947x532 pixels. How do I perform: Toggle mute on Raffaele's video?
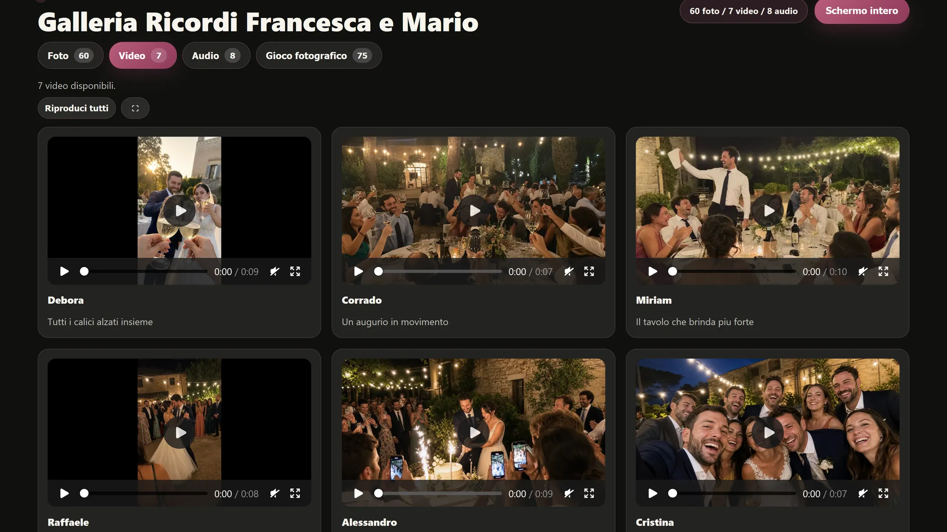click(x=275, y=493)
